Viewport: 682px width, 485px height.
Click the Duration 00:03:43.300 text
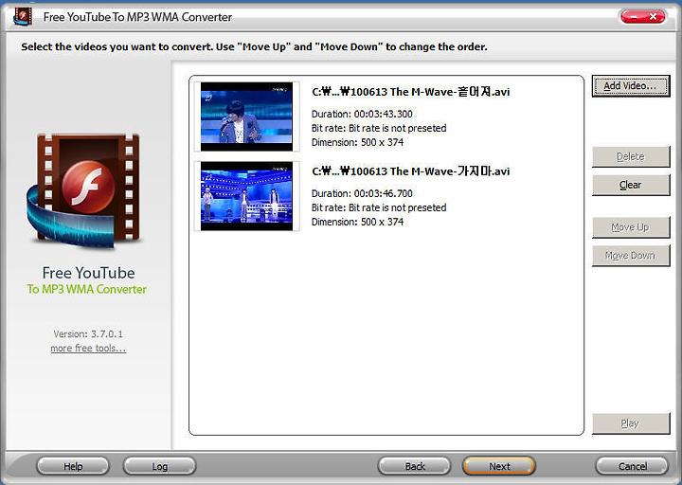(x=362, y=114)
